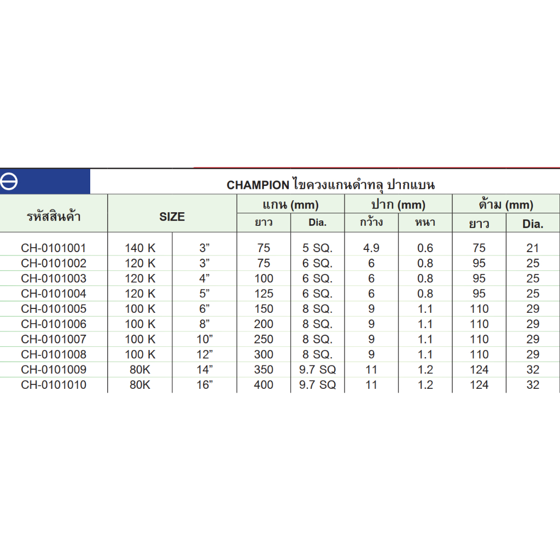Select product code CH-0101006

[x=54, y=324]
